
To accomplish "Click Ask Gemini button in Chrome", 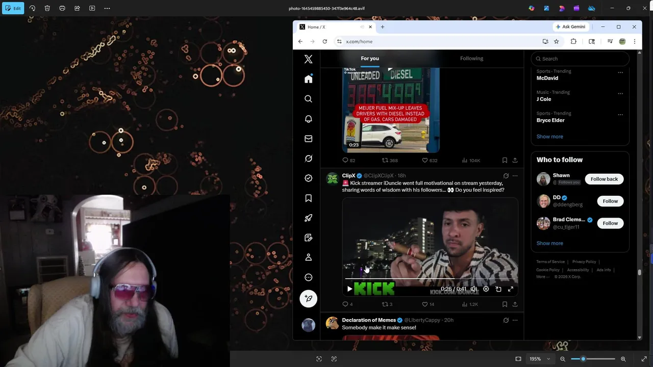I will [x=571, y=27].
